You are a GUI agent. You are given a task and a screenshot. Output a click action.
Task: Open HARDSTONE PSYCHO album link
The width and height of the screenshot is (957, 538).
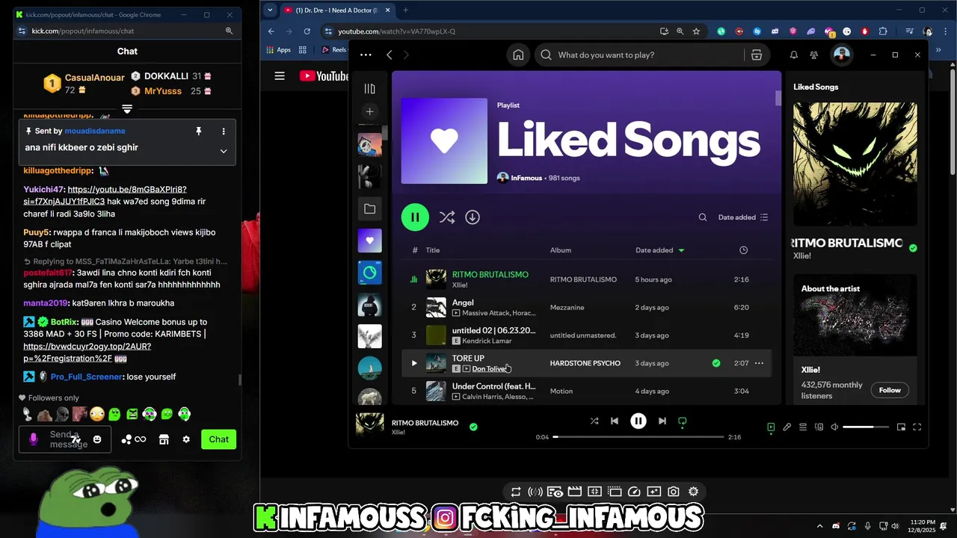(x=585, y=363)
